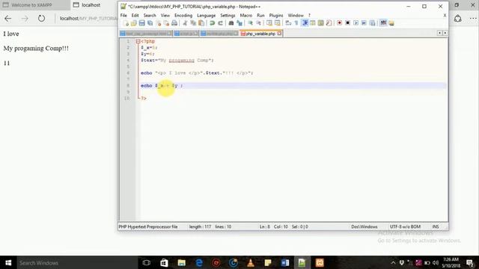Toggle Word Wrap in the toolbar
The height and width of the screenshot is (269, 479).
point(288,23)
